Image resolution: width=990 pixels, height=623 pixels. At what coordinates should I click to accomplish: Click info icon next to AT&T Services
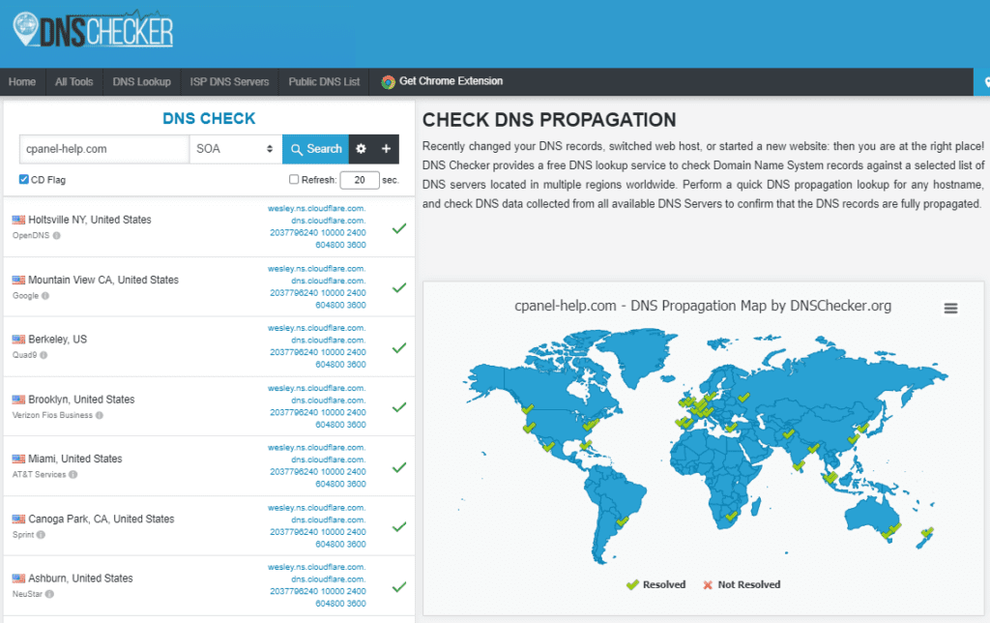pos(73,475)
